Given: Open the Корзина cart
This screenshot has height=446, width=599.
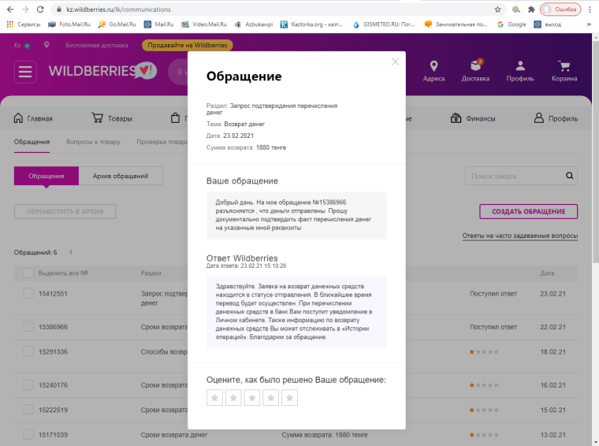Looking at the screenshot, I should coord(564,71).
